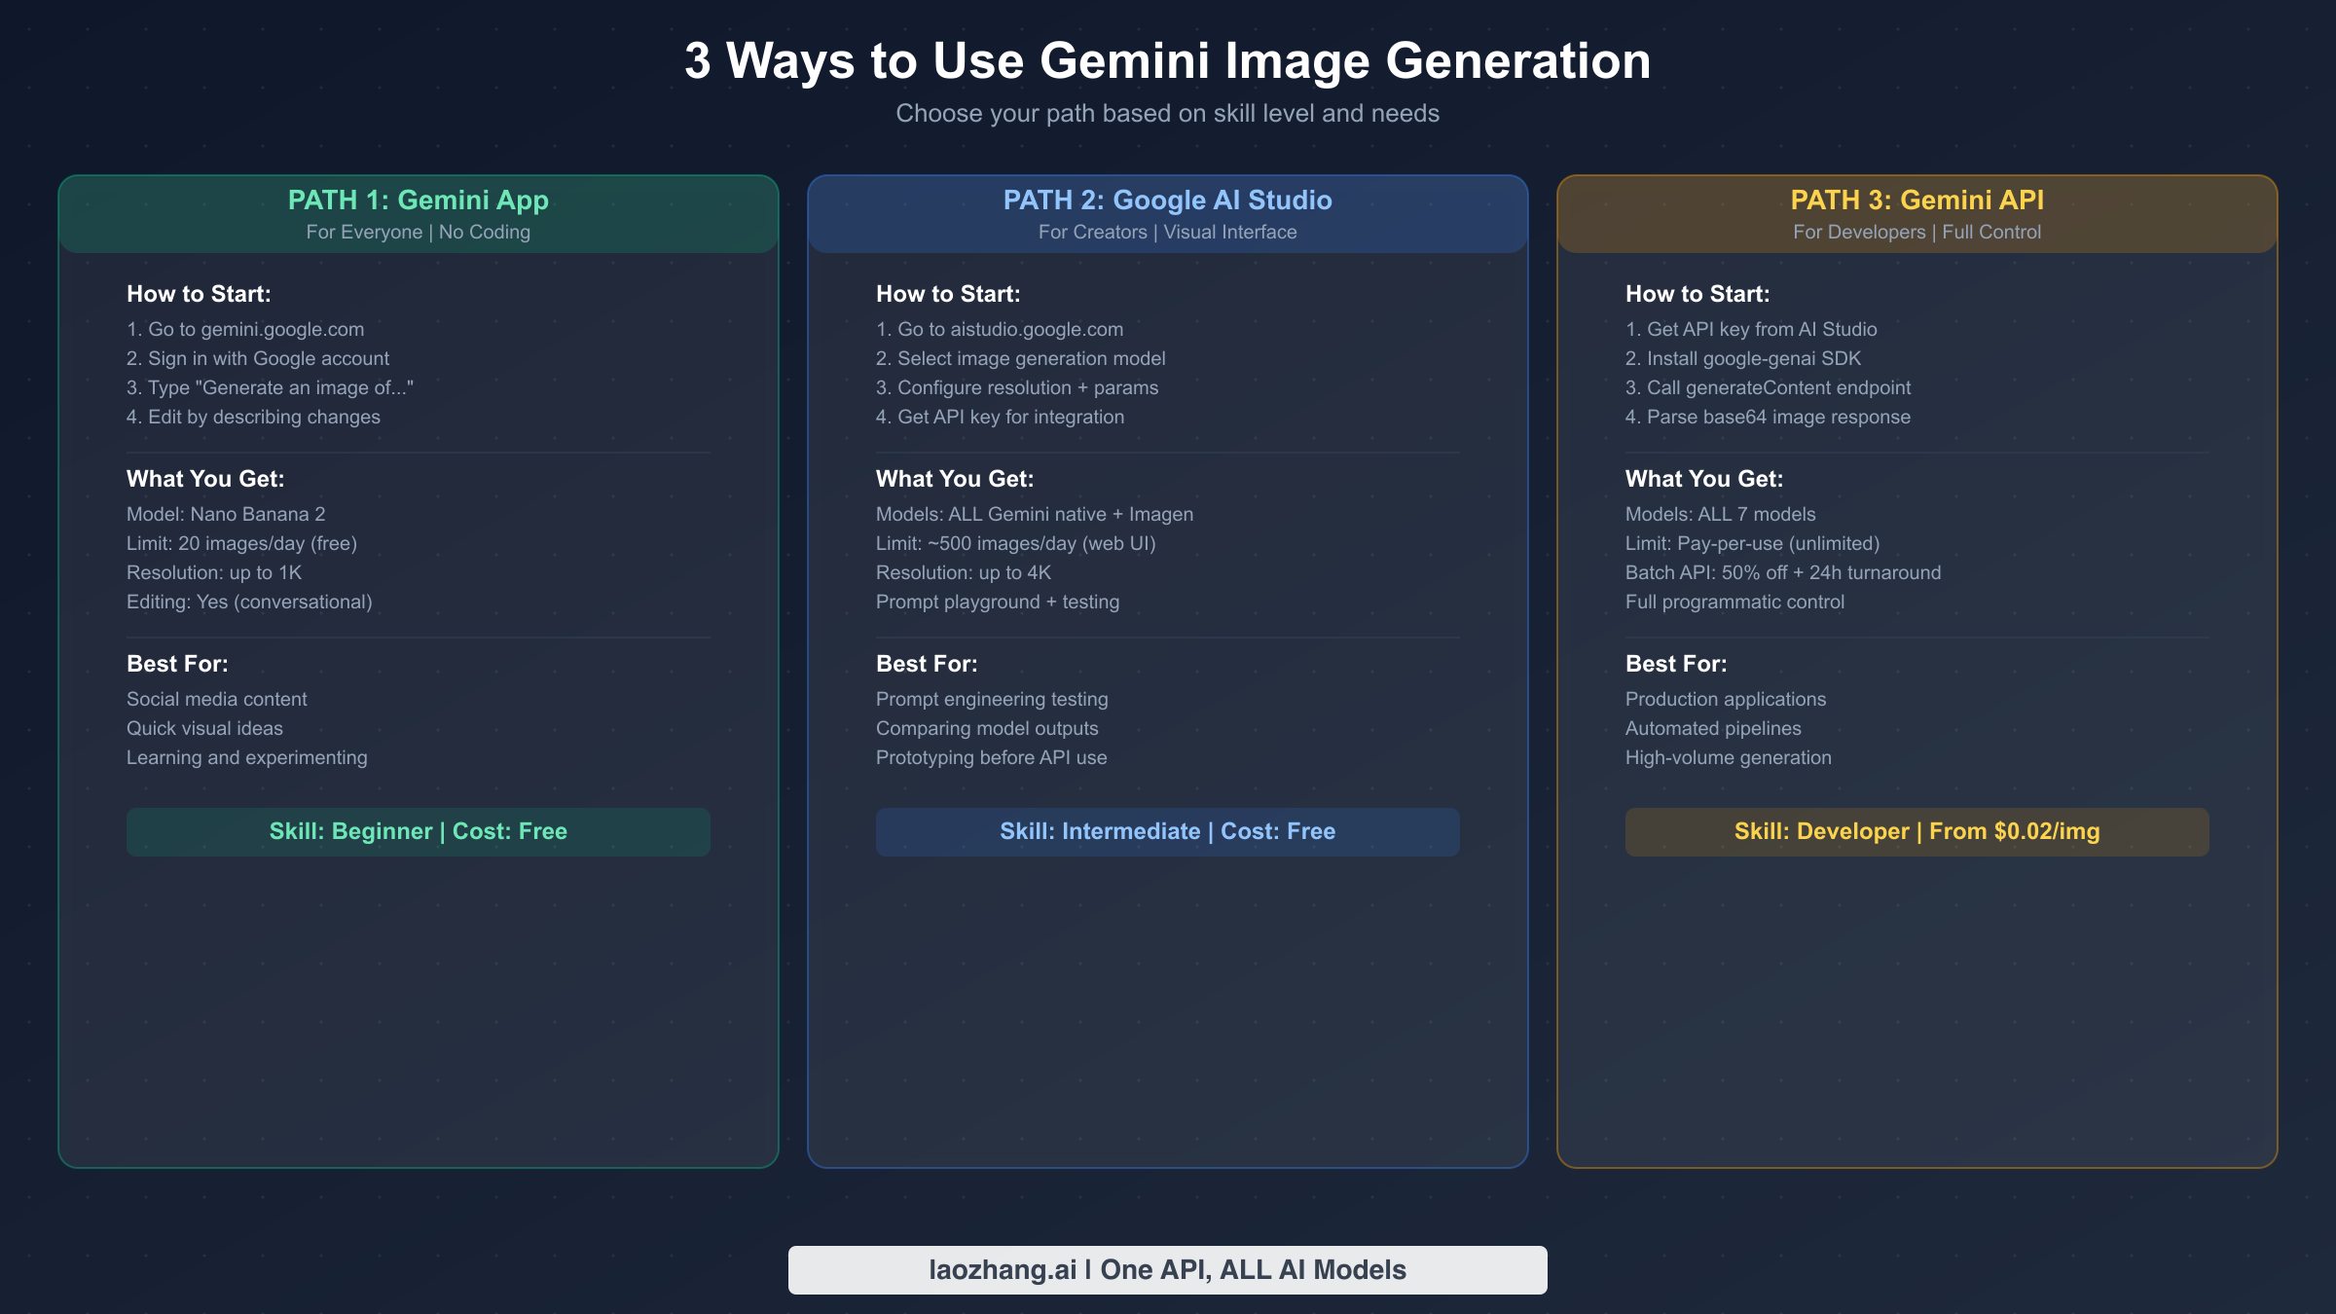Screen dimensions: 2336x1314
Task: Select the Prototyping before API use item
Action: (x=991, y=757)
